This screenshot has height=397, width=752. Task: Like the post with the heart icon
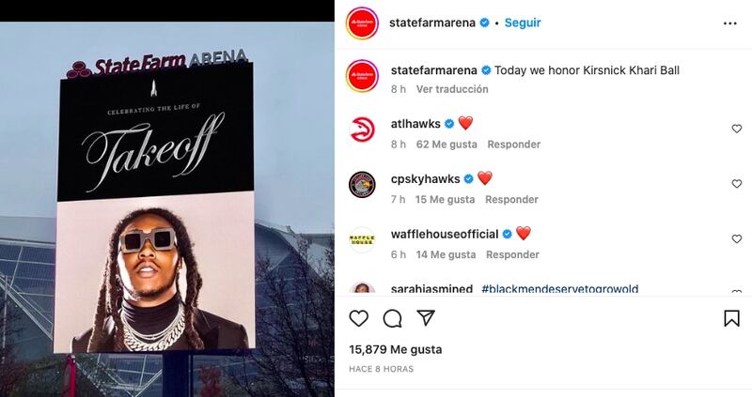(358, 318)
